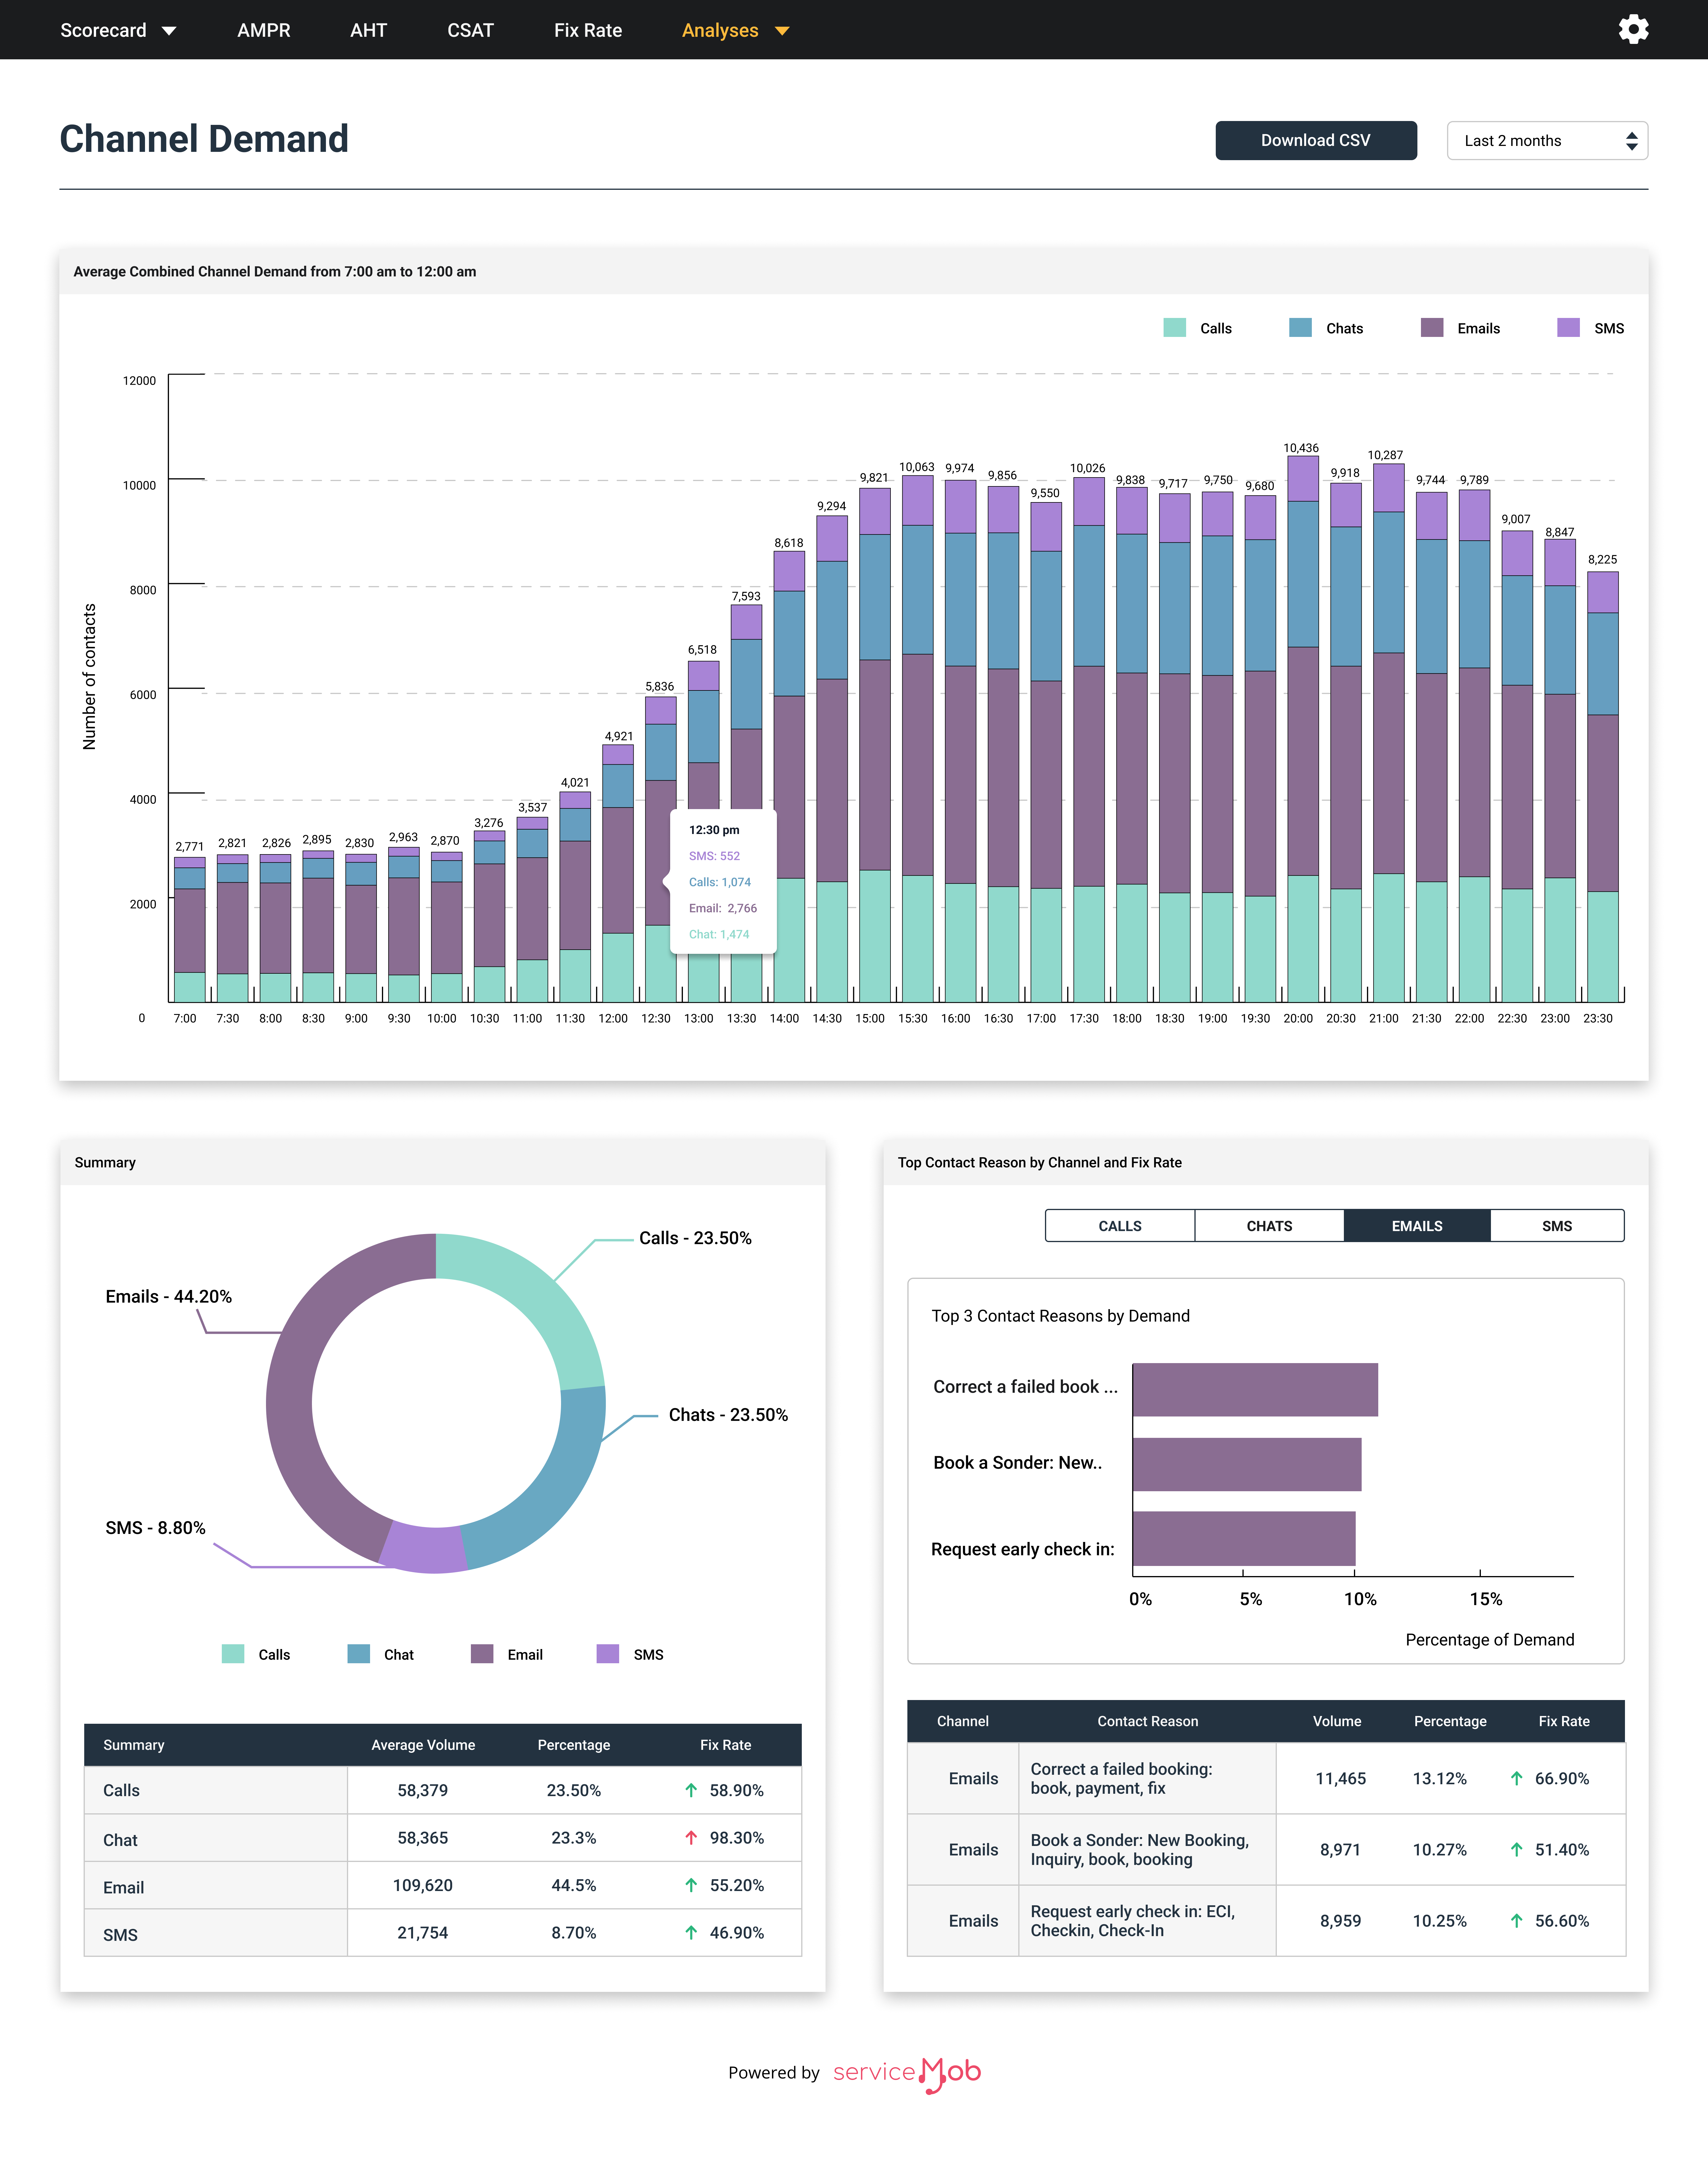Click the up arrow beside 56.60% fix rate
This screenshot has height=2171, width=1708.
click(x=1517, y=1921)
